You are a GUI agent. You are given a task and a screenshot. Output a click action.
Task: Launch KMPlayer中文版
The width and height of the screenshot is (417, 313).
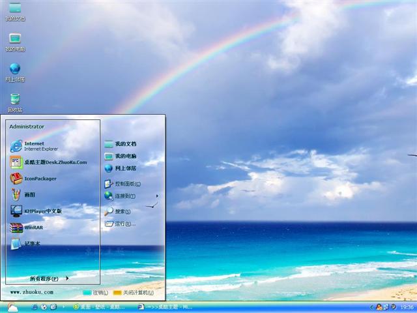36,211
